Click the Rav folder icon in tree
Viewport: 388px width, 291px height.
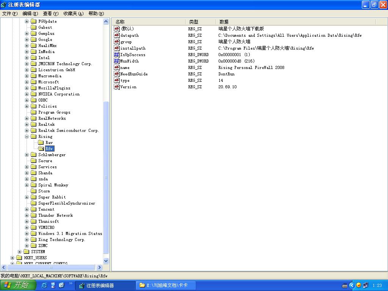coord(41,142)
